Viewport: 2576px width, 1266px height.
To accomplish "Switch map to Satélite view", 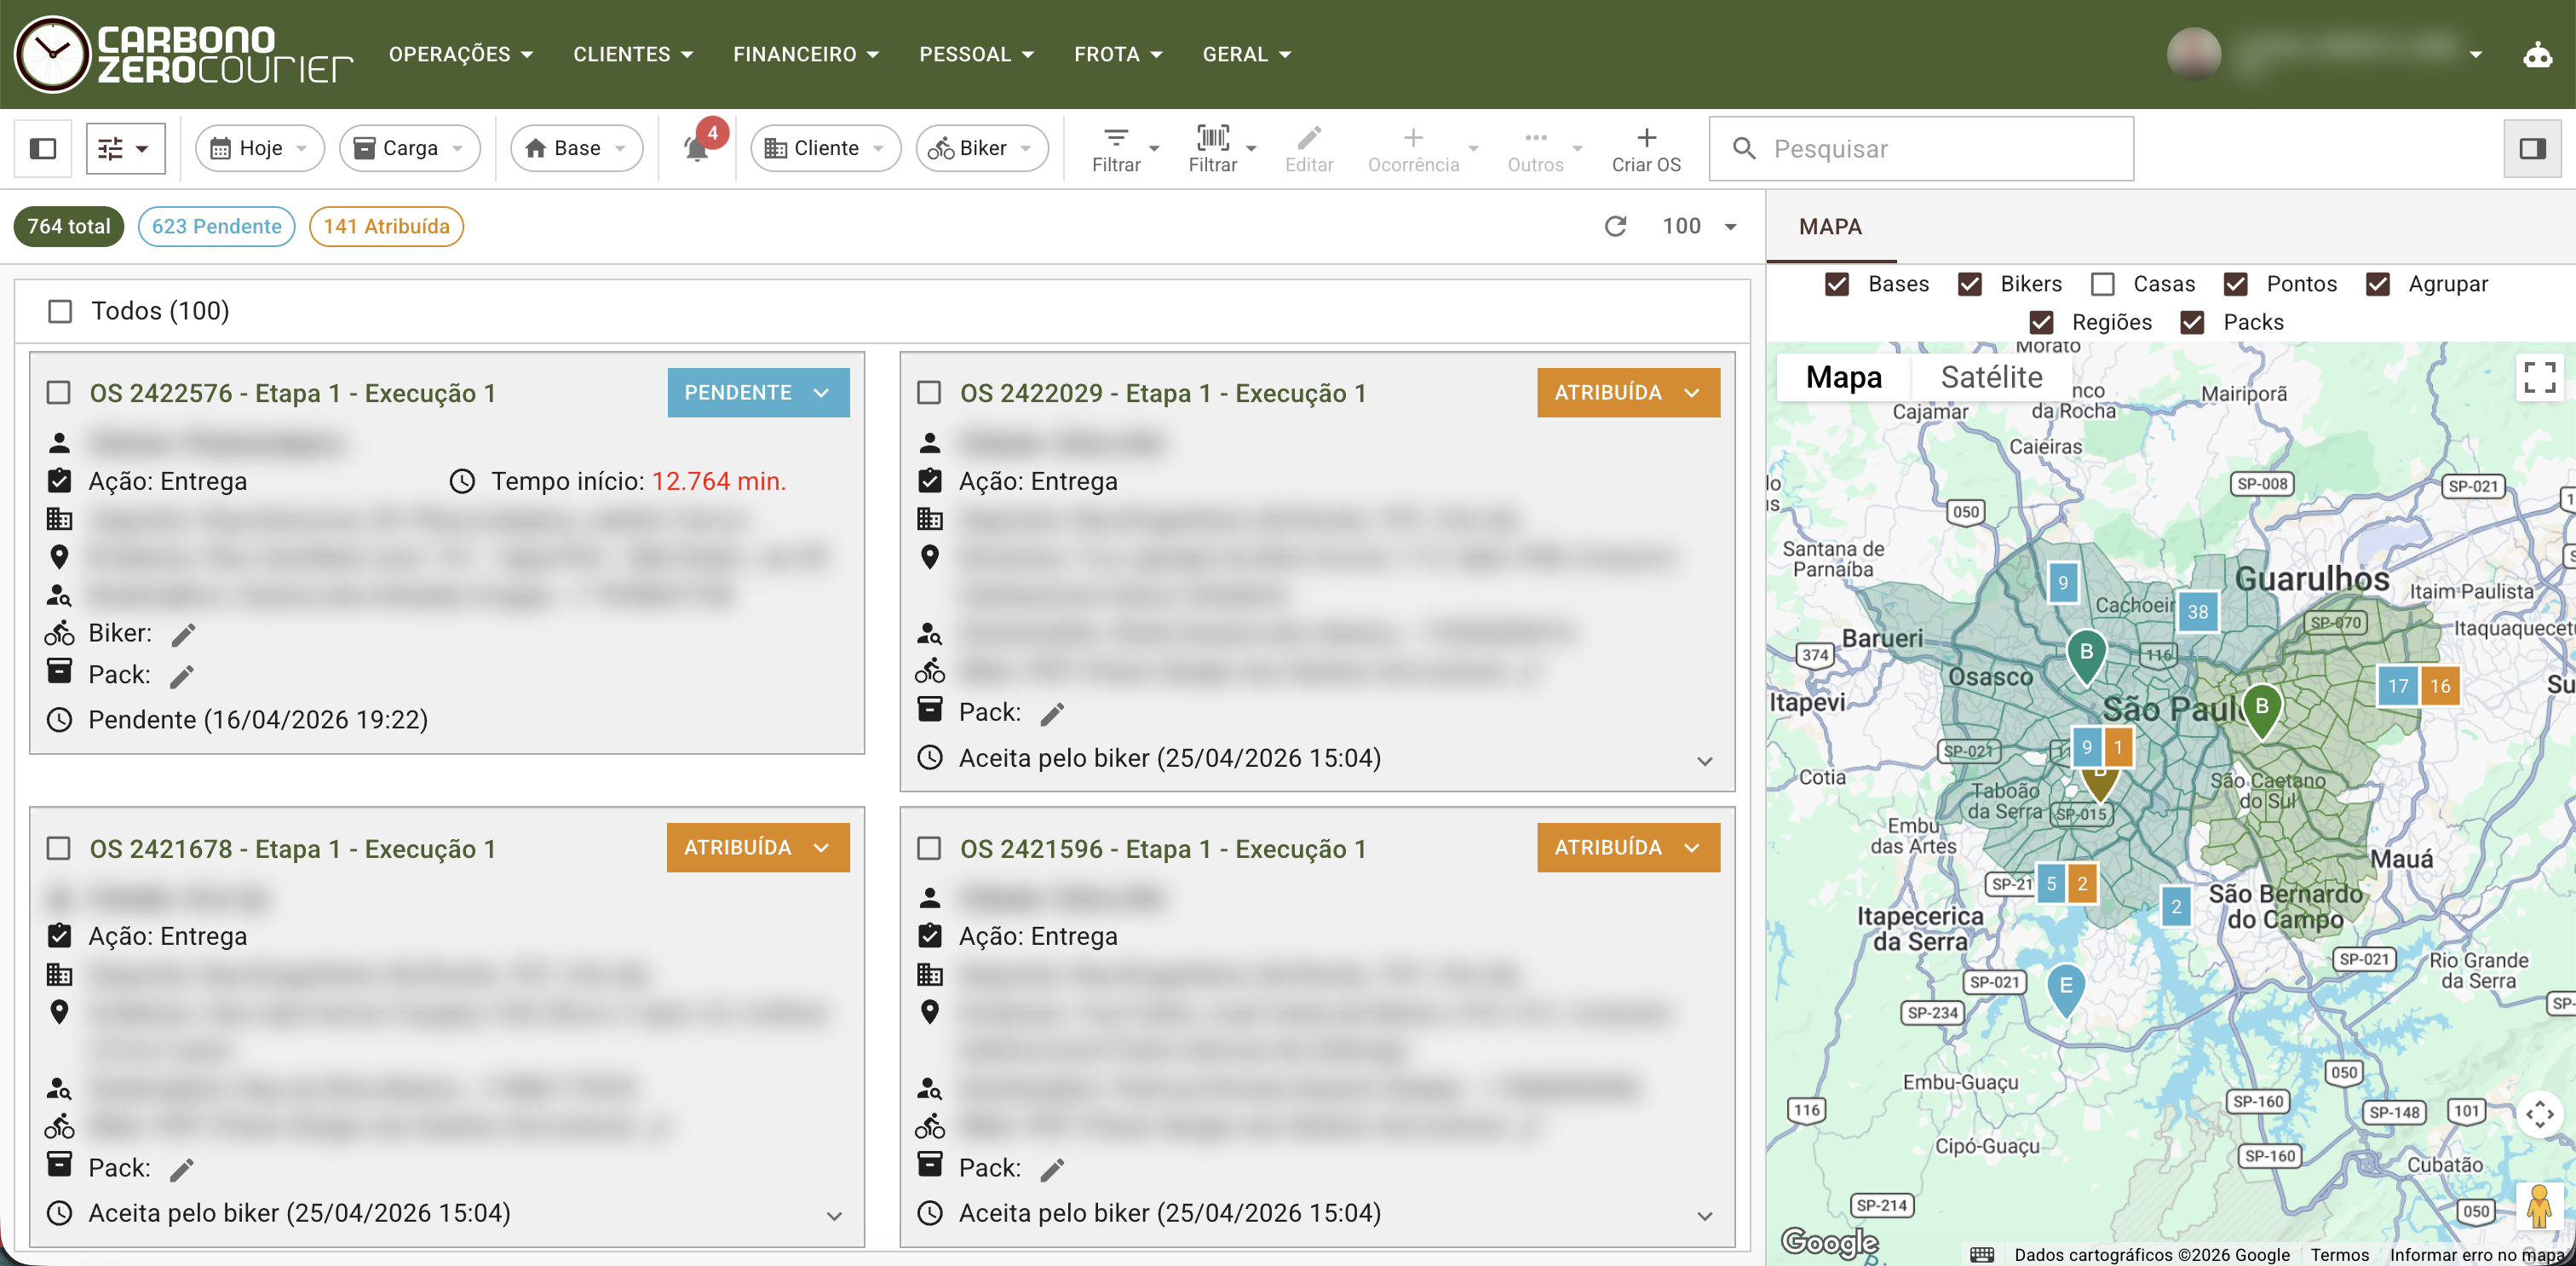I will tap(1990, 378).
